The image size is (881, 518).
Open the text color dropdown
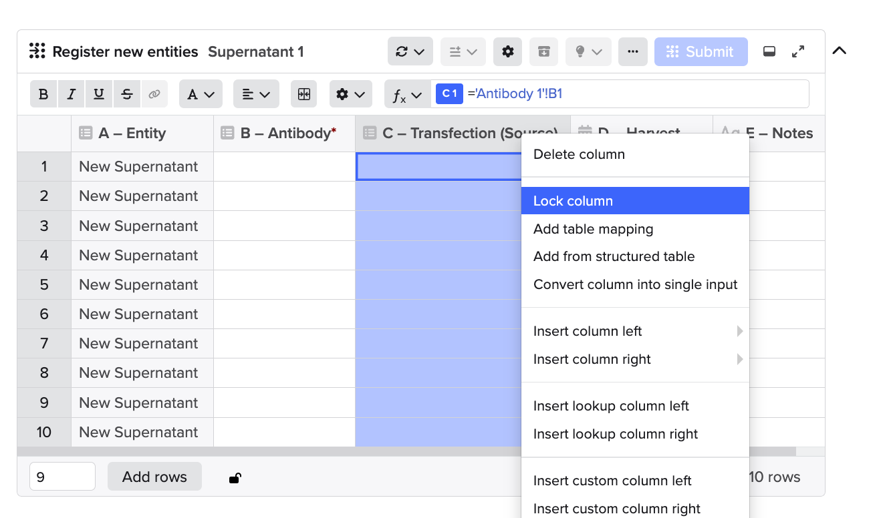pyautogui.click(x=200, y=93)
